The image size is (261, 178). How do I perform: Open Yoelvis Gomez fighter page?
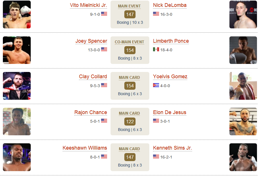tap(170, 77)
